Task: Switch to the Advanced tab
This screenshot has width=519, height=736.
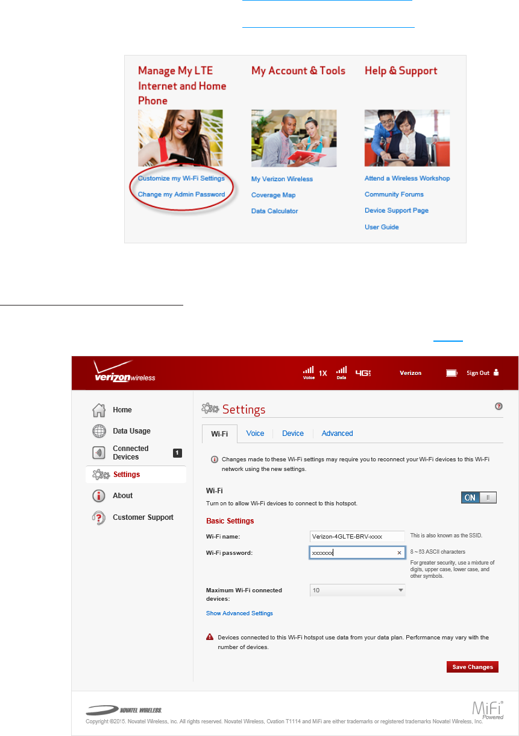Action: click(338, 434)
